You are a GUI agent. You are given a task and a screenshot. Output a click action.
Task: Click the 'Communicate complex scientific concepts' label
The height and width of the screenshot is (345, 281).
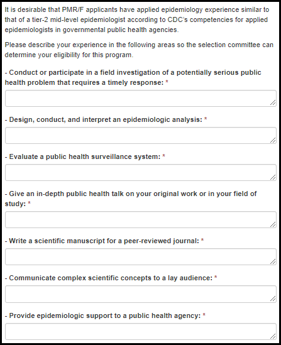tap(111, 278)
